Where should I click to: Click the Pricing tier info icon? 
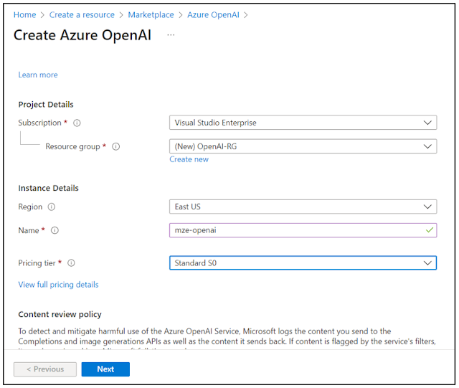(71, 263)
